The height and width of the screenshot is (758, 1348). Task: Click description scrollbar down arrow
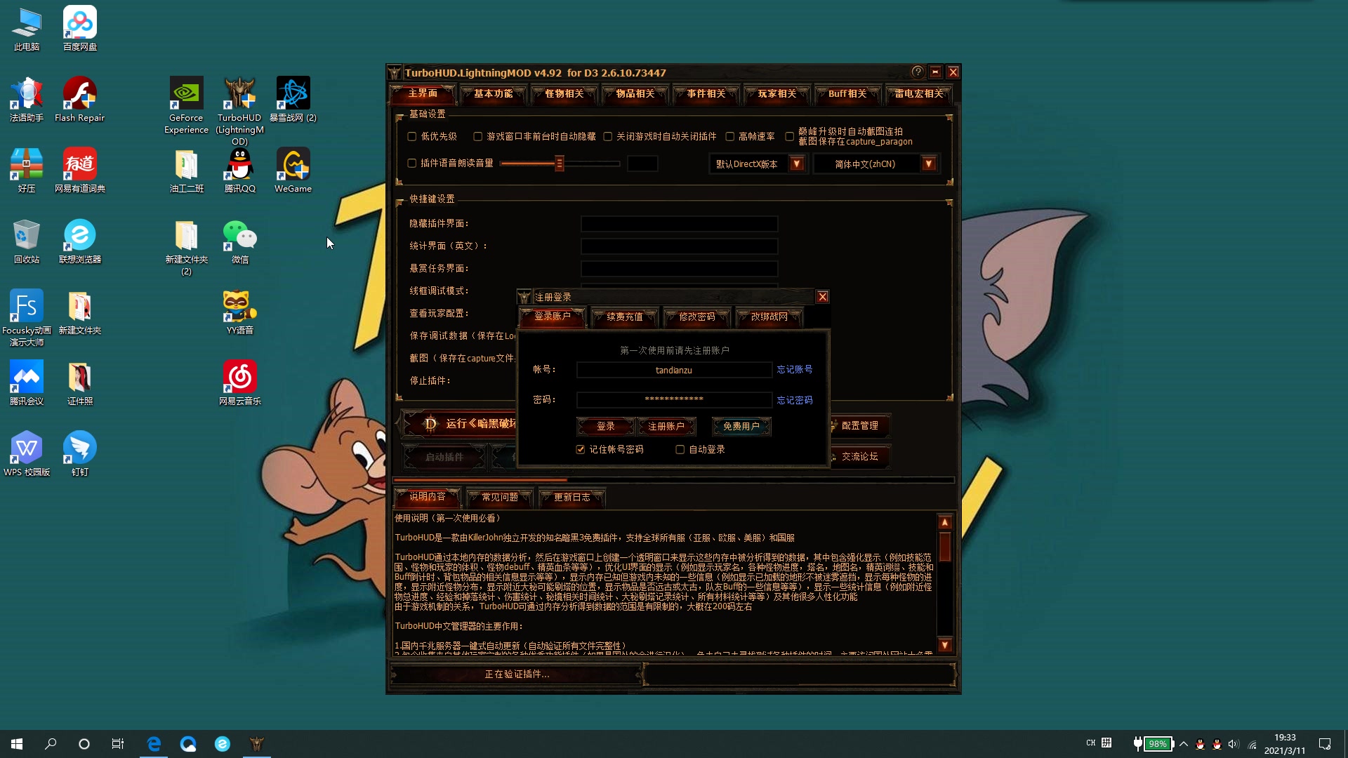pyautogui.click(x=945, y=646)
